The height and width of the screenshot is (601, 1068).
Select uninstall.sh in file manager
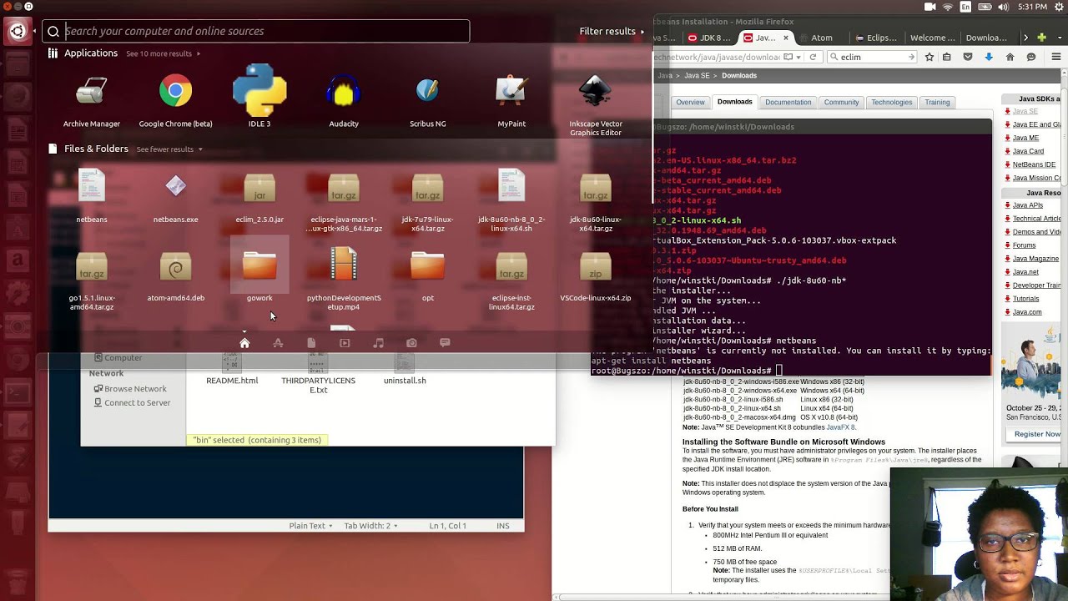(x=405, y=370)
